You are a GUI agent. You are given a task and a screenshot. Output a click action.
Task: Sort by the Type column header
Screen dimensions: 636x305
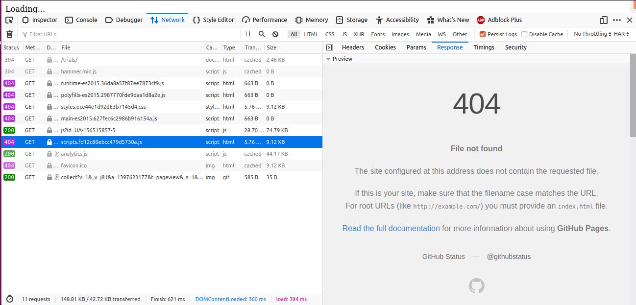tap(231, 47)
